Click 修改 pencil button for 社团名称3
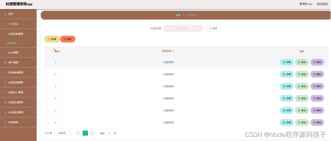 [302, 86]
